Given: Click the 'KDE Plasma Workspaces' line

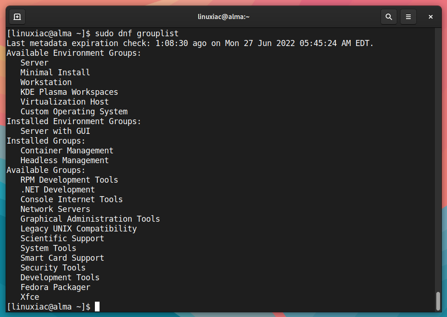Looking at the screenshot, I should (x=69, y=92).
